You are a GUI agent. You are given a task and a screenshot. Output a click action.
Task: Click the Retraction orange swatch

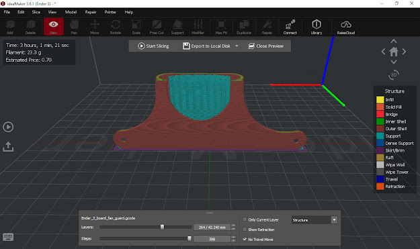click(380, 187)
